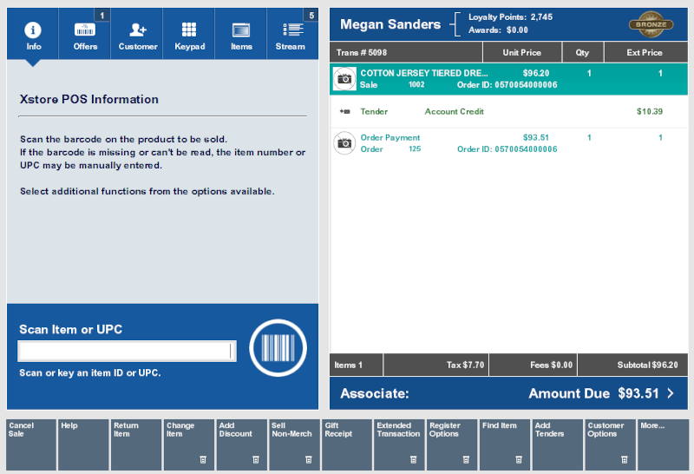This screenshot has height=474, width=694.
Task: Click the Bronze loyalty badge
Action: coord(651,24)
